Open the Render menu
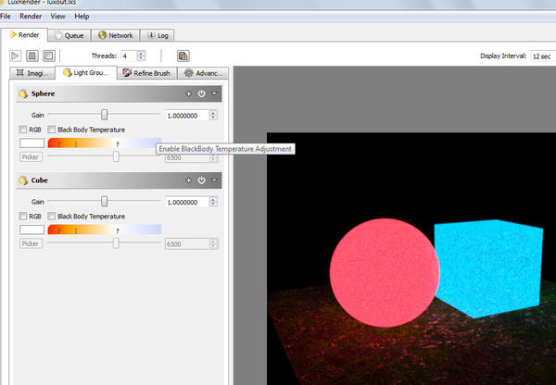This screenshot has height=385, width=556. tap(31, 17)
